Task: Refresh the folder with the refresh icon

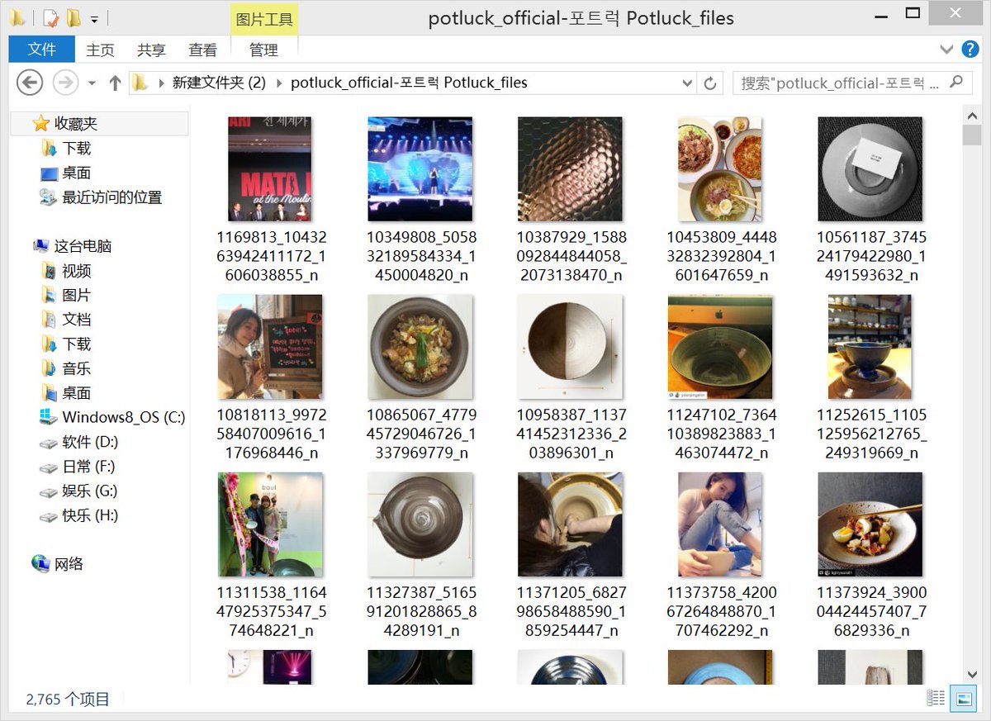Action: [x=710, y=83]
